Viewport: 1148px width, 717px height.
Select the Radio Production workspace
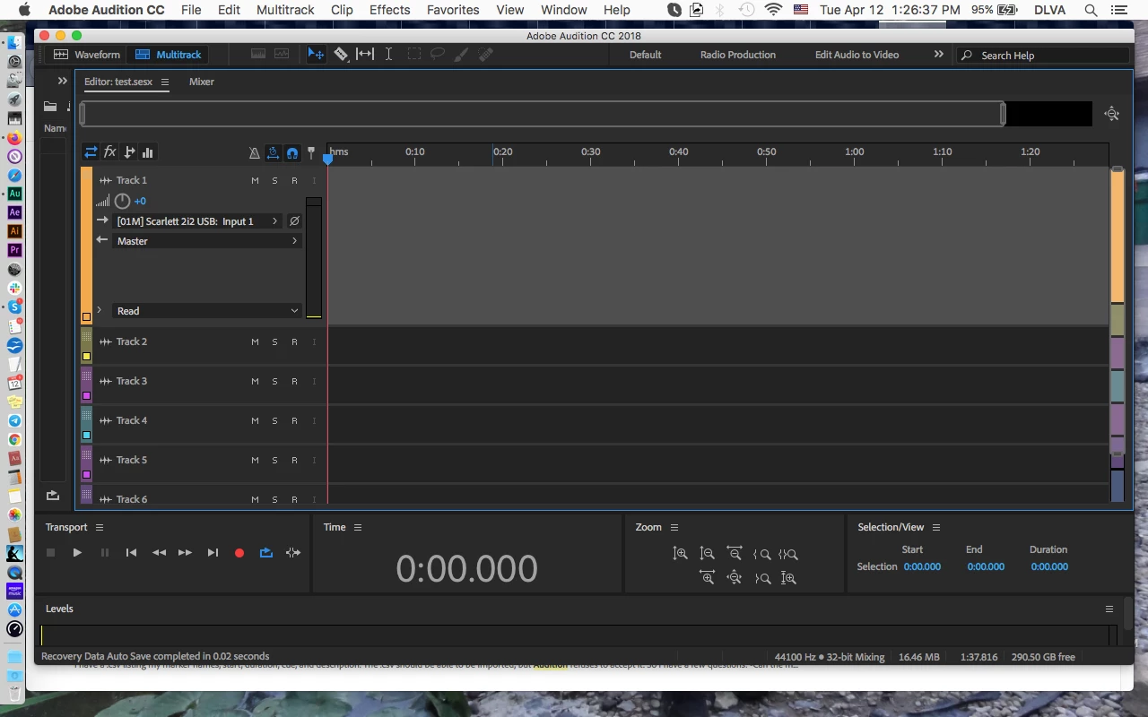coord(738,55)
